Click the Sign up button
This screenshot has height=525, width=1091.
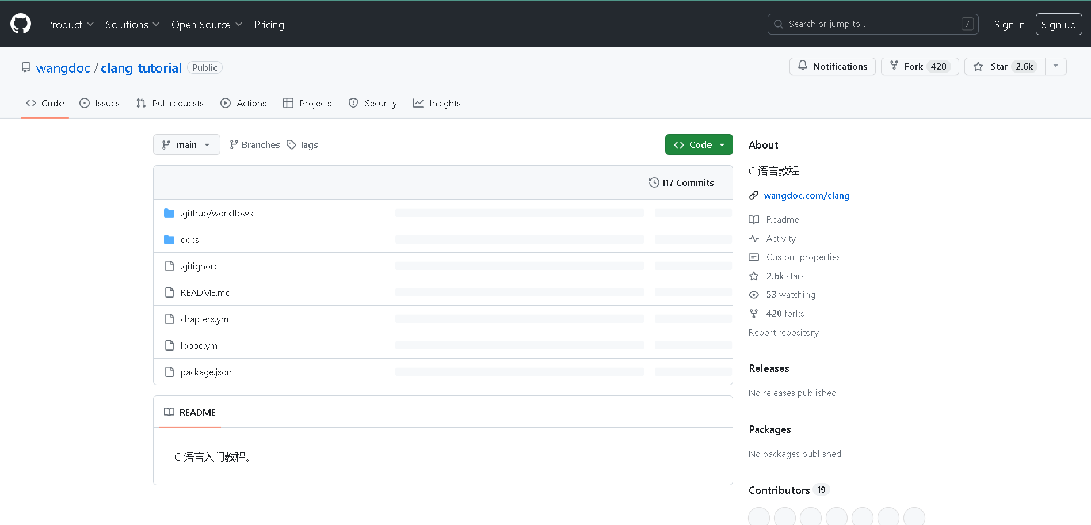coord(1058,25)
